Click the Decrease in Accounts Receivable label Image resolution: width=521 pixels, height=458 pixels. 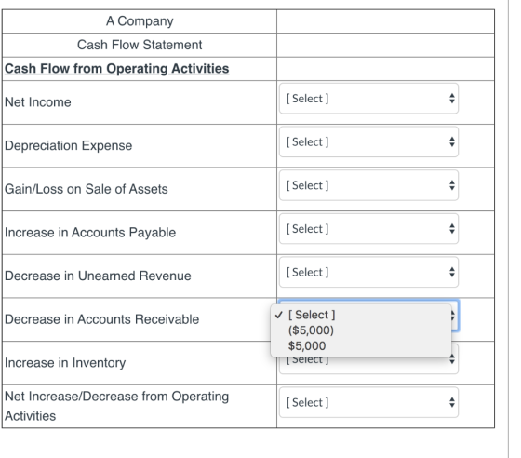tap(102, 319)
